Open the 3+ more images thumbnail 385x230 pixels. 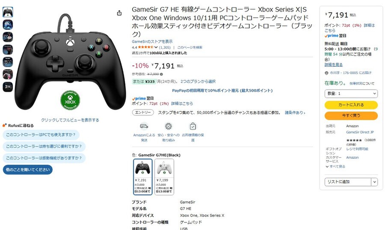coord(8,87)
